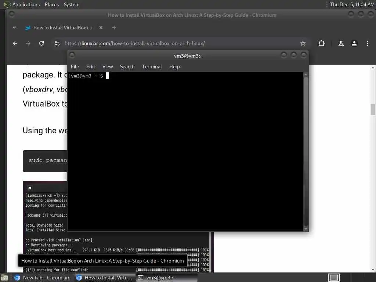Close the vm3@vm3 terminal window
The height and width of the screenshot is (282, 376).
(304, 55)
